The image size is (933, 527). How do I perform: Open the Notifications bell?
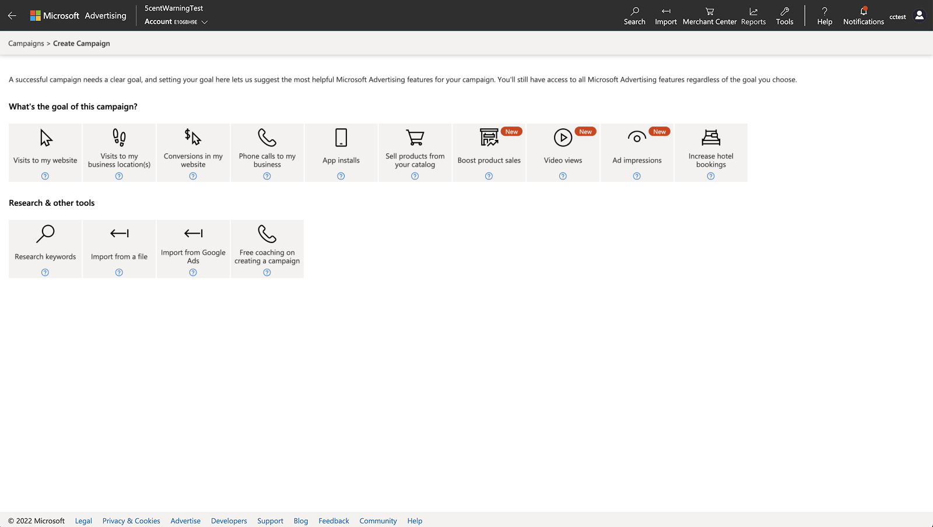coord(864,16)
